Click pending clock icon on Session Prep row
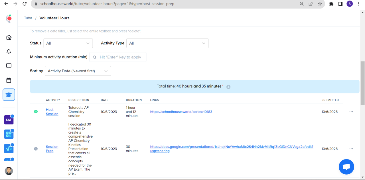 pyautogui.click(x=36, y=149)
